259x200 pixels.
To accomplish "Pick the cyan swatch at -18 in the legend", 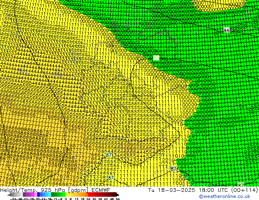I will click(x=49, y=195).
